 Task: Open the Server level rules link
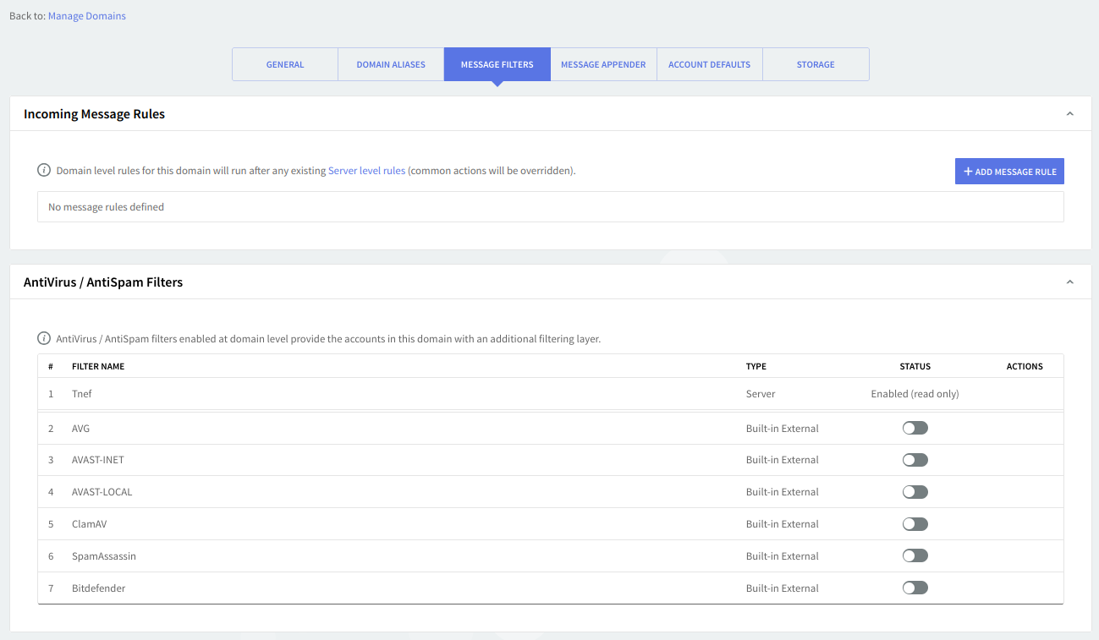click(x=366, y=171)
